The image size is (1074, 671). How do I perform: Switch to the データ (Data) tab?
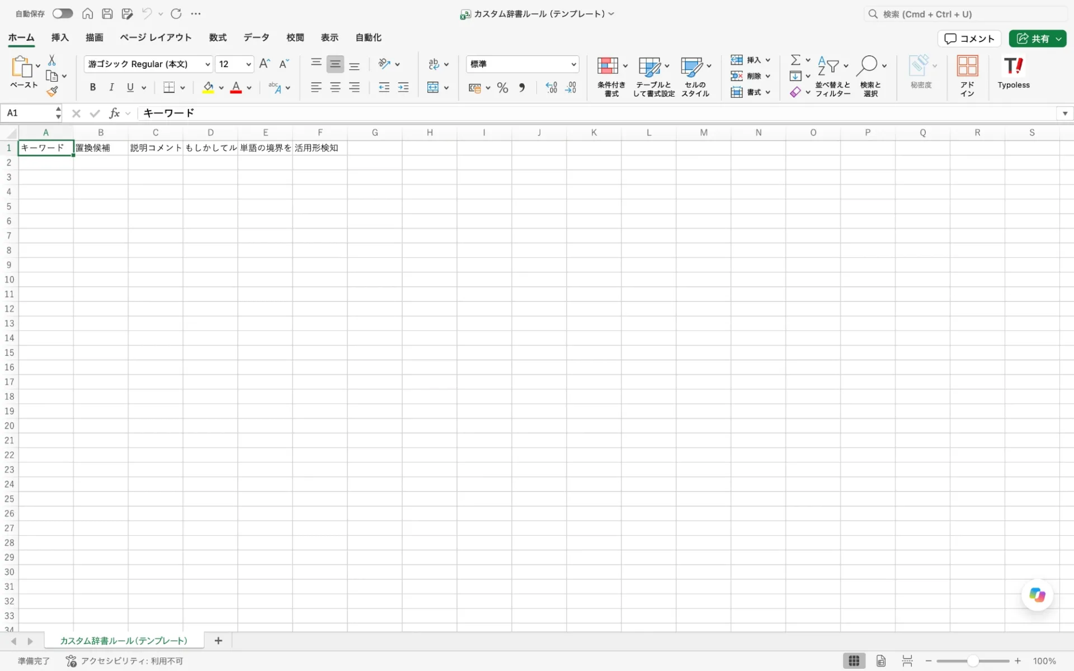tap(256, 37)
